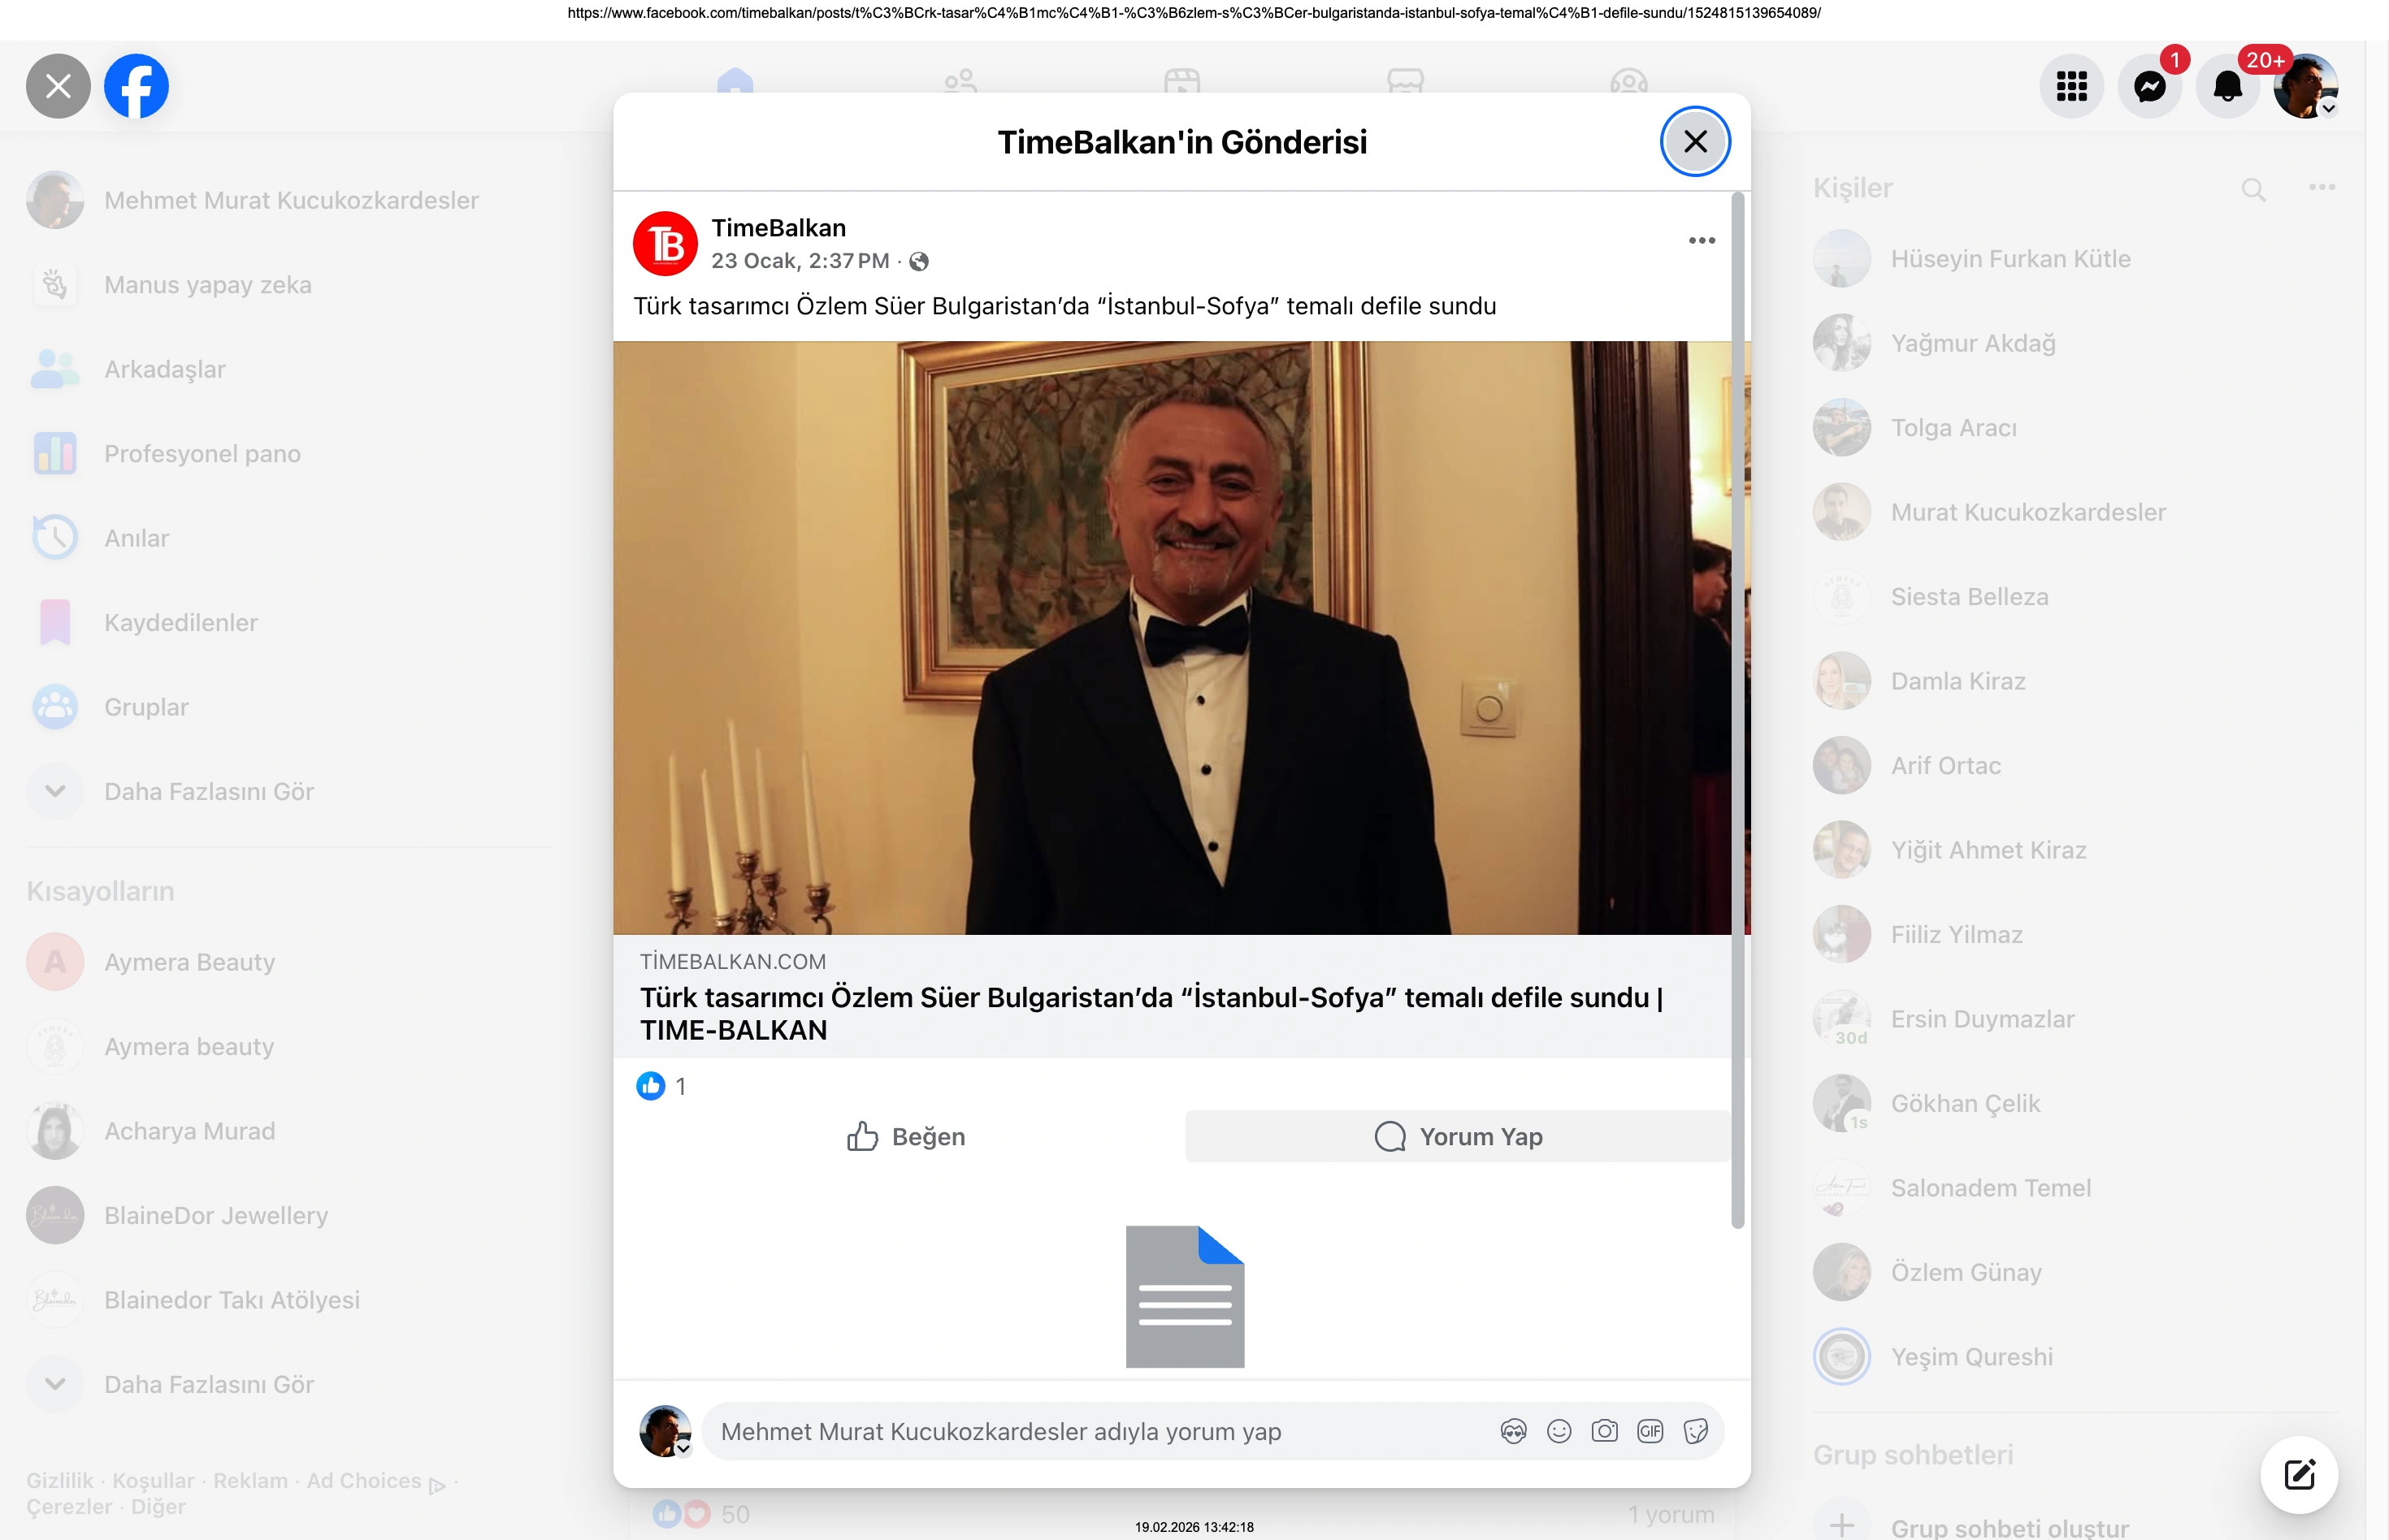Viewport: 2389px width, 1540px height.
Task: Open TimeBalkan page name link
Action: [x=778, y=228]
